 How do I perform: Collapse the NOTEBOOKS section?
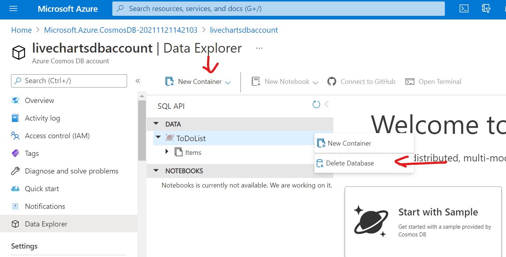(156, 171)
